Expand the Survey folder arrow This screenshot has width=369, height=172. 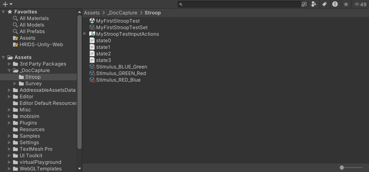tap(15, 84)
